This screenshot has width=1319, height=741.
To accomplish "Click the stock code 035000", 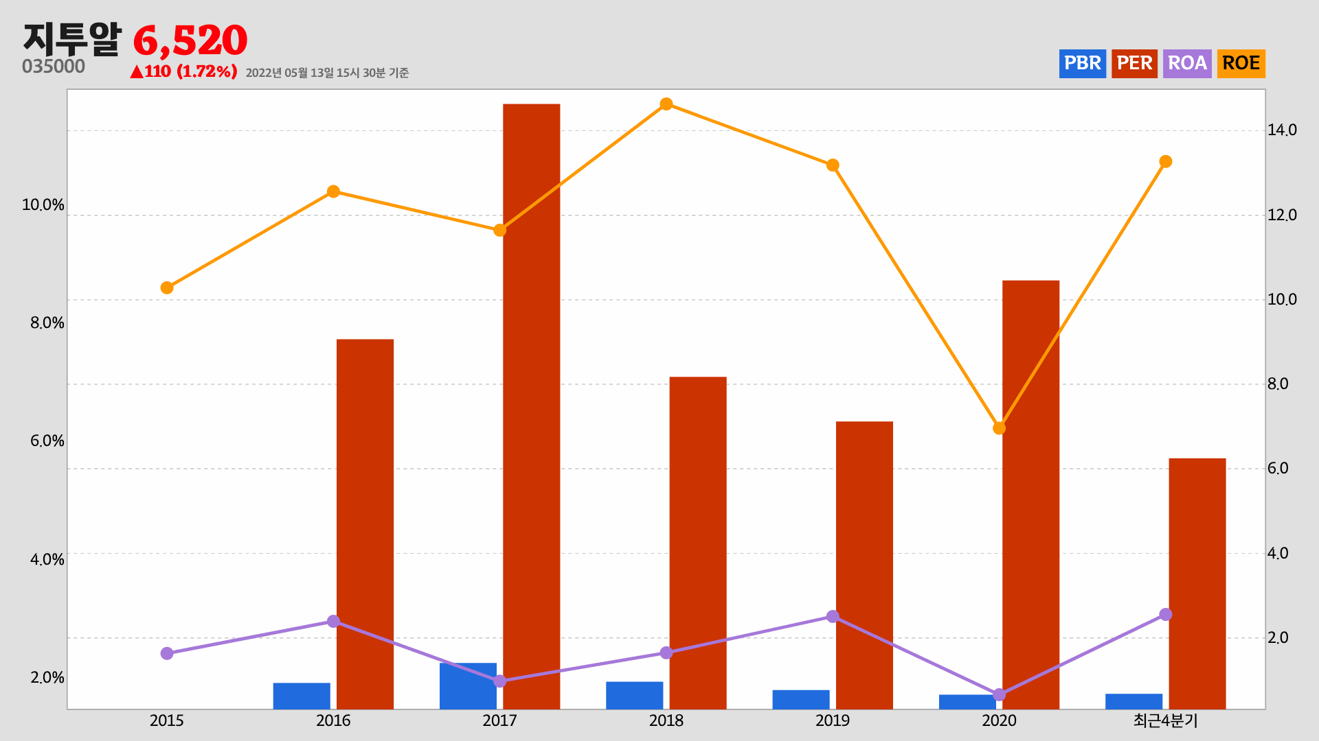I will [54, 67].
